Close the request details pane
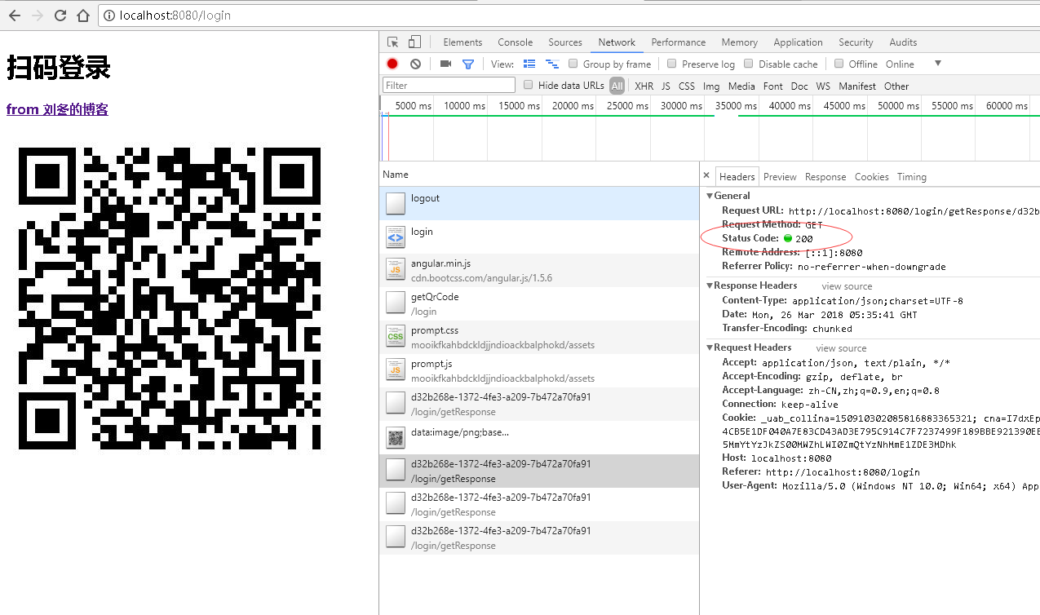Image resolution: width=1040 pixels, height=615 pixels. coord(706,176)
